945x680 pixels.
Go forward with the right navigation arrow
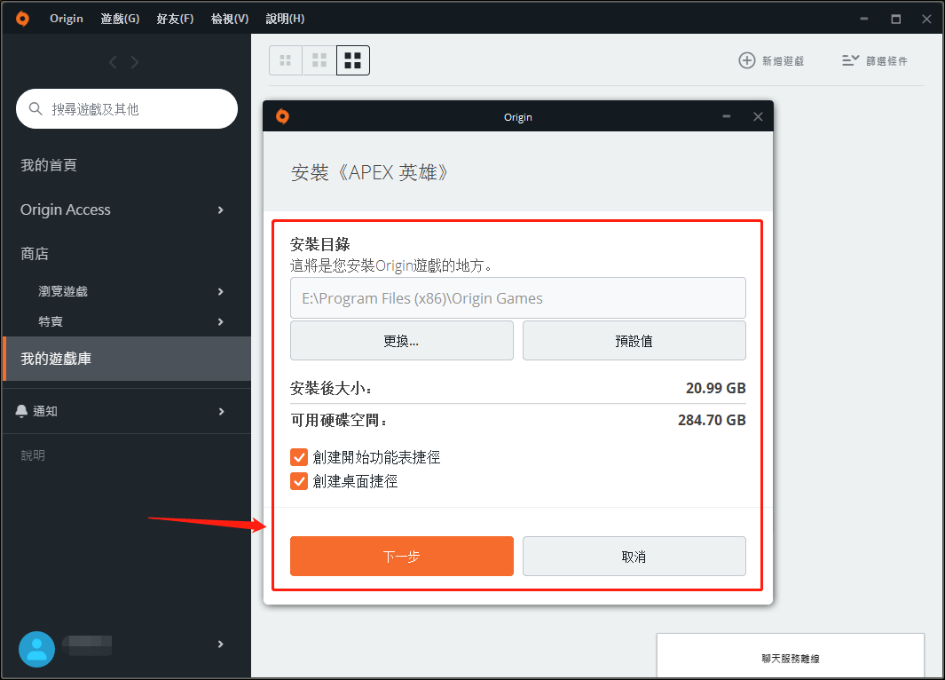tap(134, 62)
